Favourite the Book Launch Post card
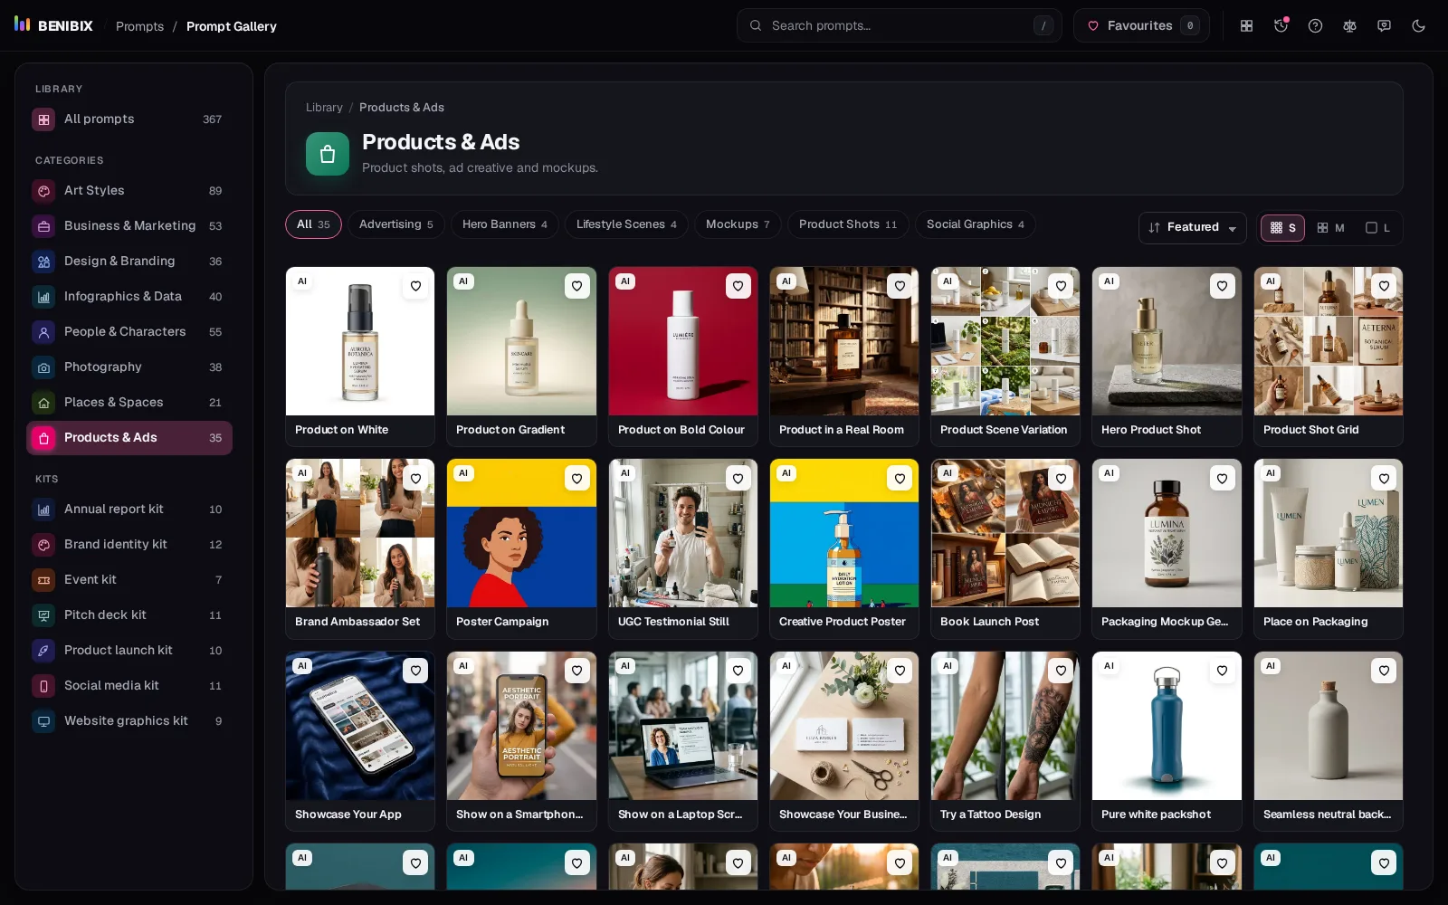Viewport: 1448px width, 905px height. coord(1061,478)
